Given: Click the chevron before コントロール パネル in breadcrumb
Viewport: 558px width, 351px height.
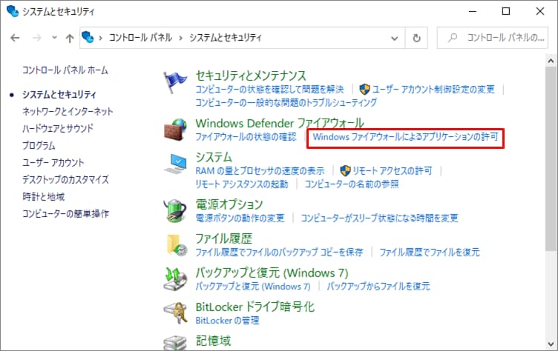Looking at the screenshot, I should 101,38.
